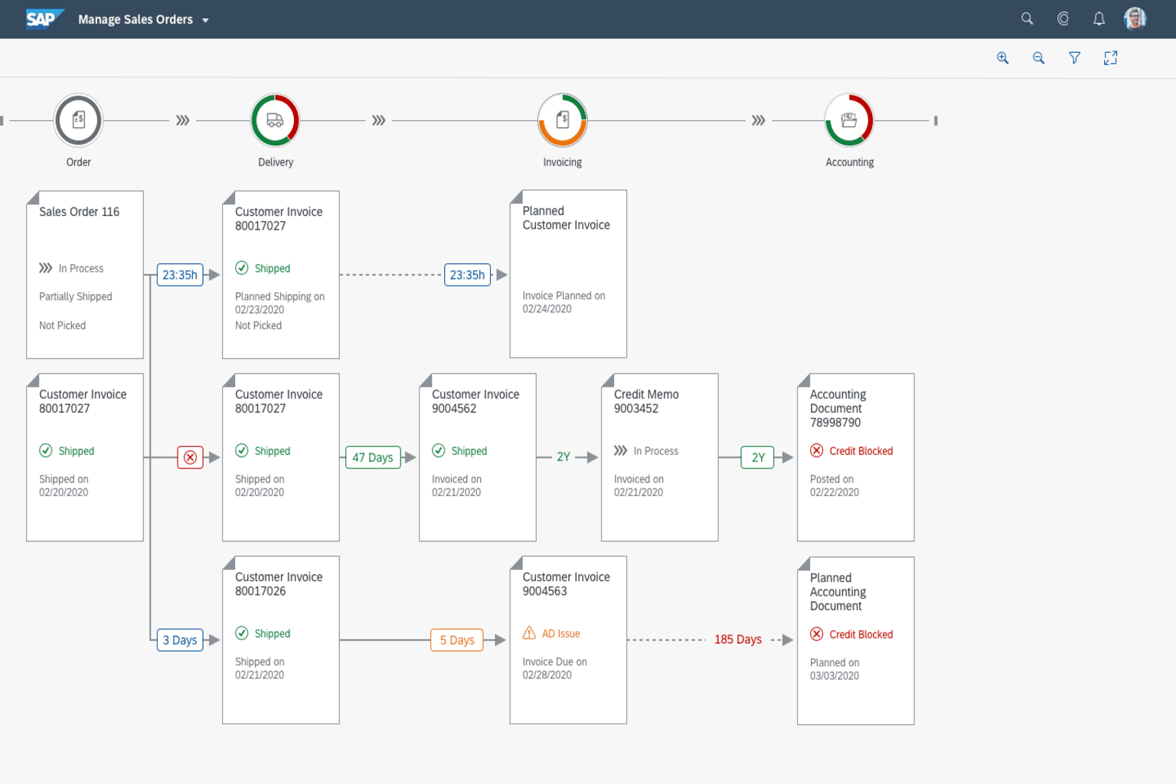Viewport: 1176px width, 784px height.
Task: Toggle full screen mode icon
Action: point(1110,58)
